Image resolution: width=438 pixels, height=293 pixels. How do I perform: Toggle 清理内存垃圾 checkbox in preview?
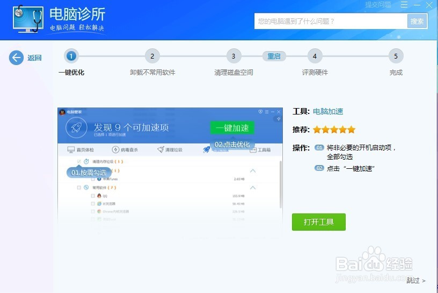[79, 161]
